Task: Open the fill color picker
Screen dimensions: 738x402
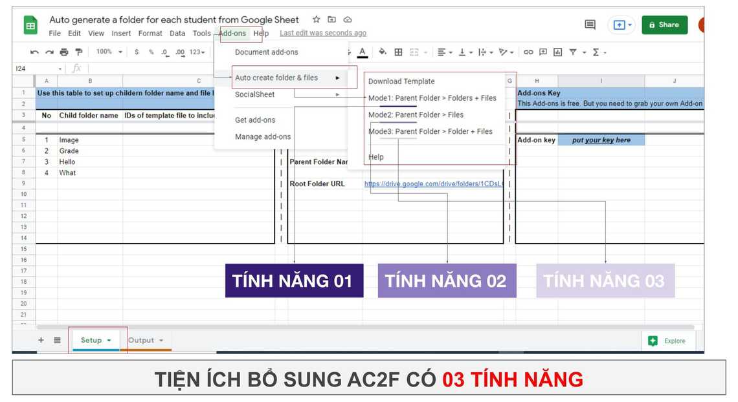Action: [382, 52]
